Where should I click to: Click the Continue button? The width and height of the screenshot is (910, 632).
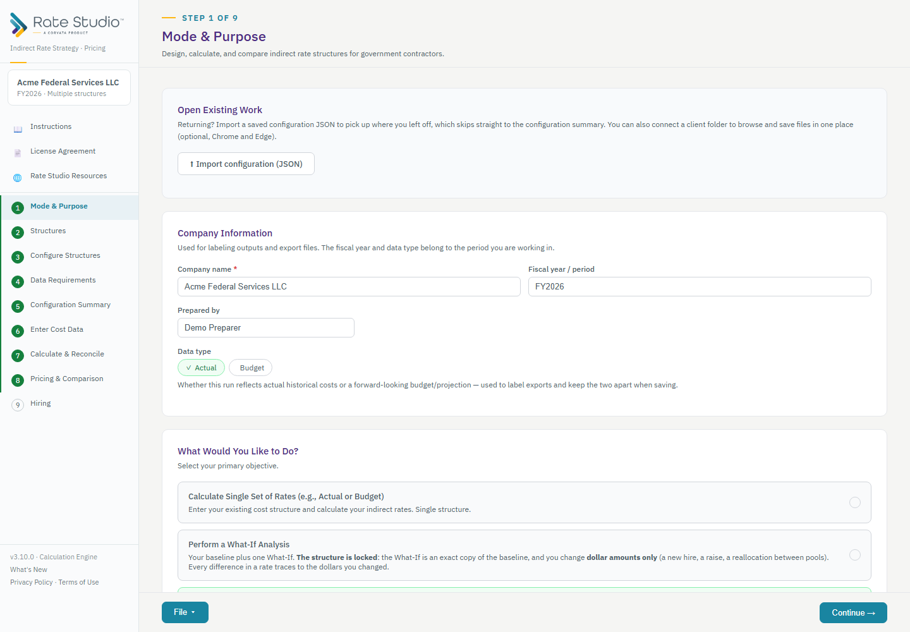pyautogui.click(x=853, y=612)
